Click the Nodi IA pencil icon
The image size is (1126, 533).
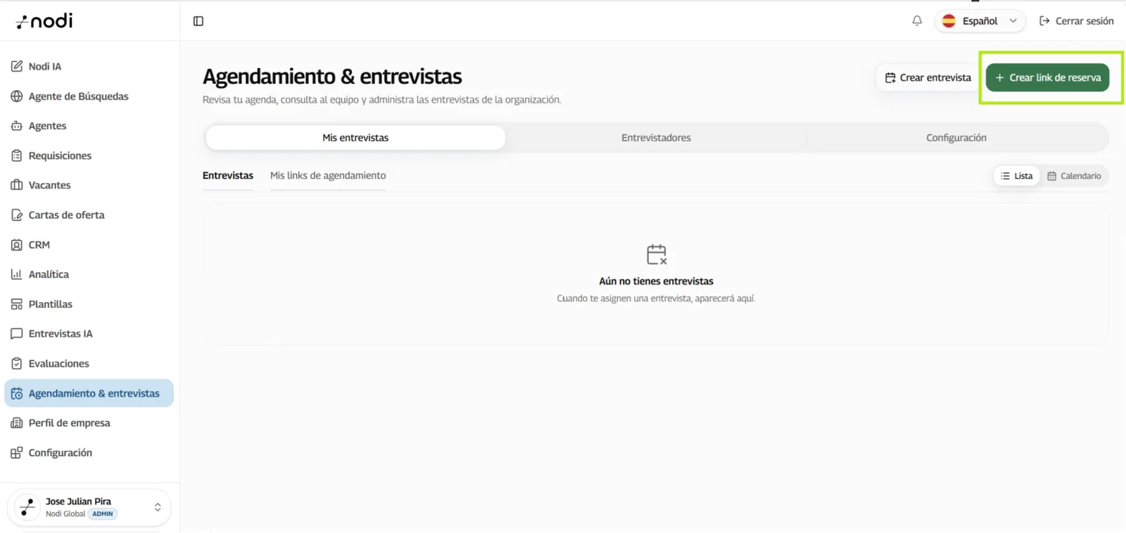point(17,66)
